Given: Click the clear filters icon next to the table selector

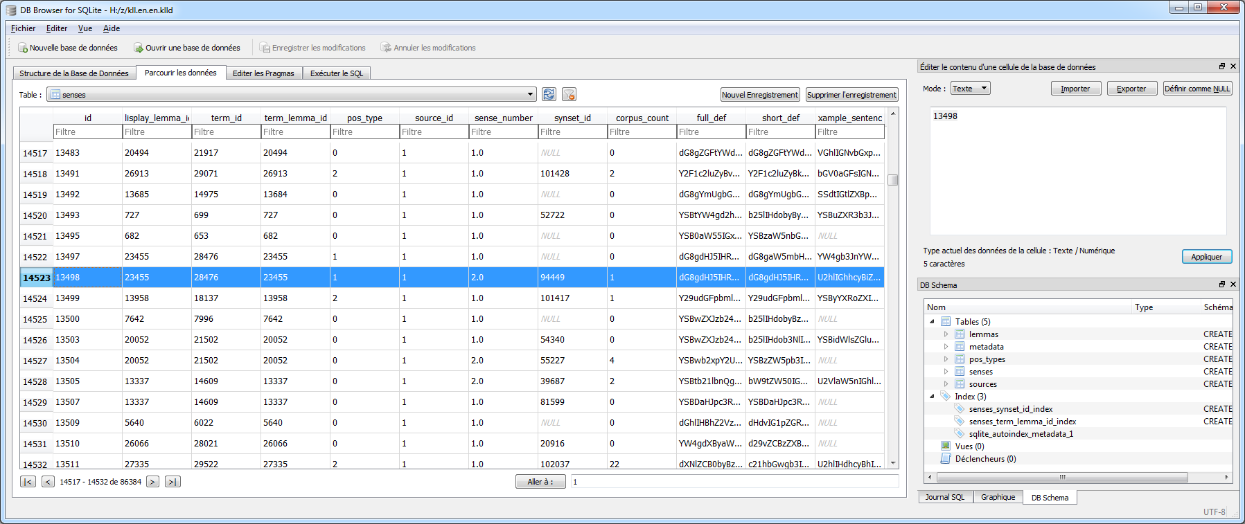Looking at the screenshot, I should tap(569, 94).
